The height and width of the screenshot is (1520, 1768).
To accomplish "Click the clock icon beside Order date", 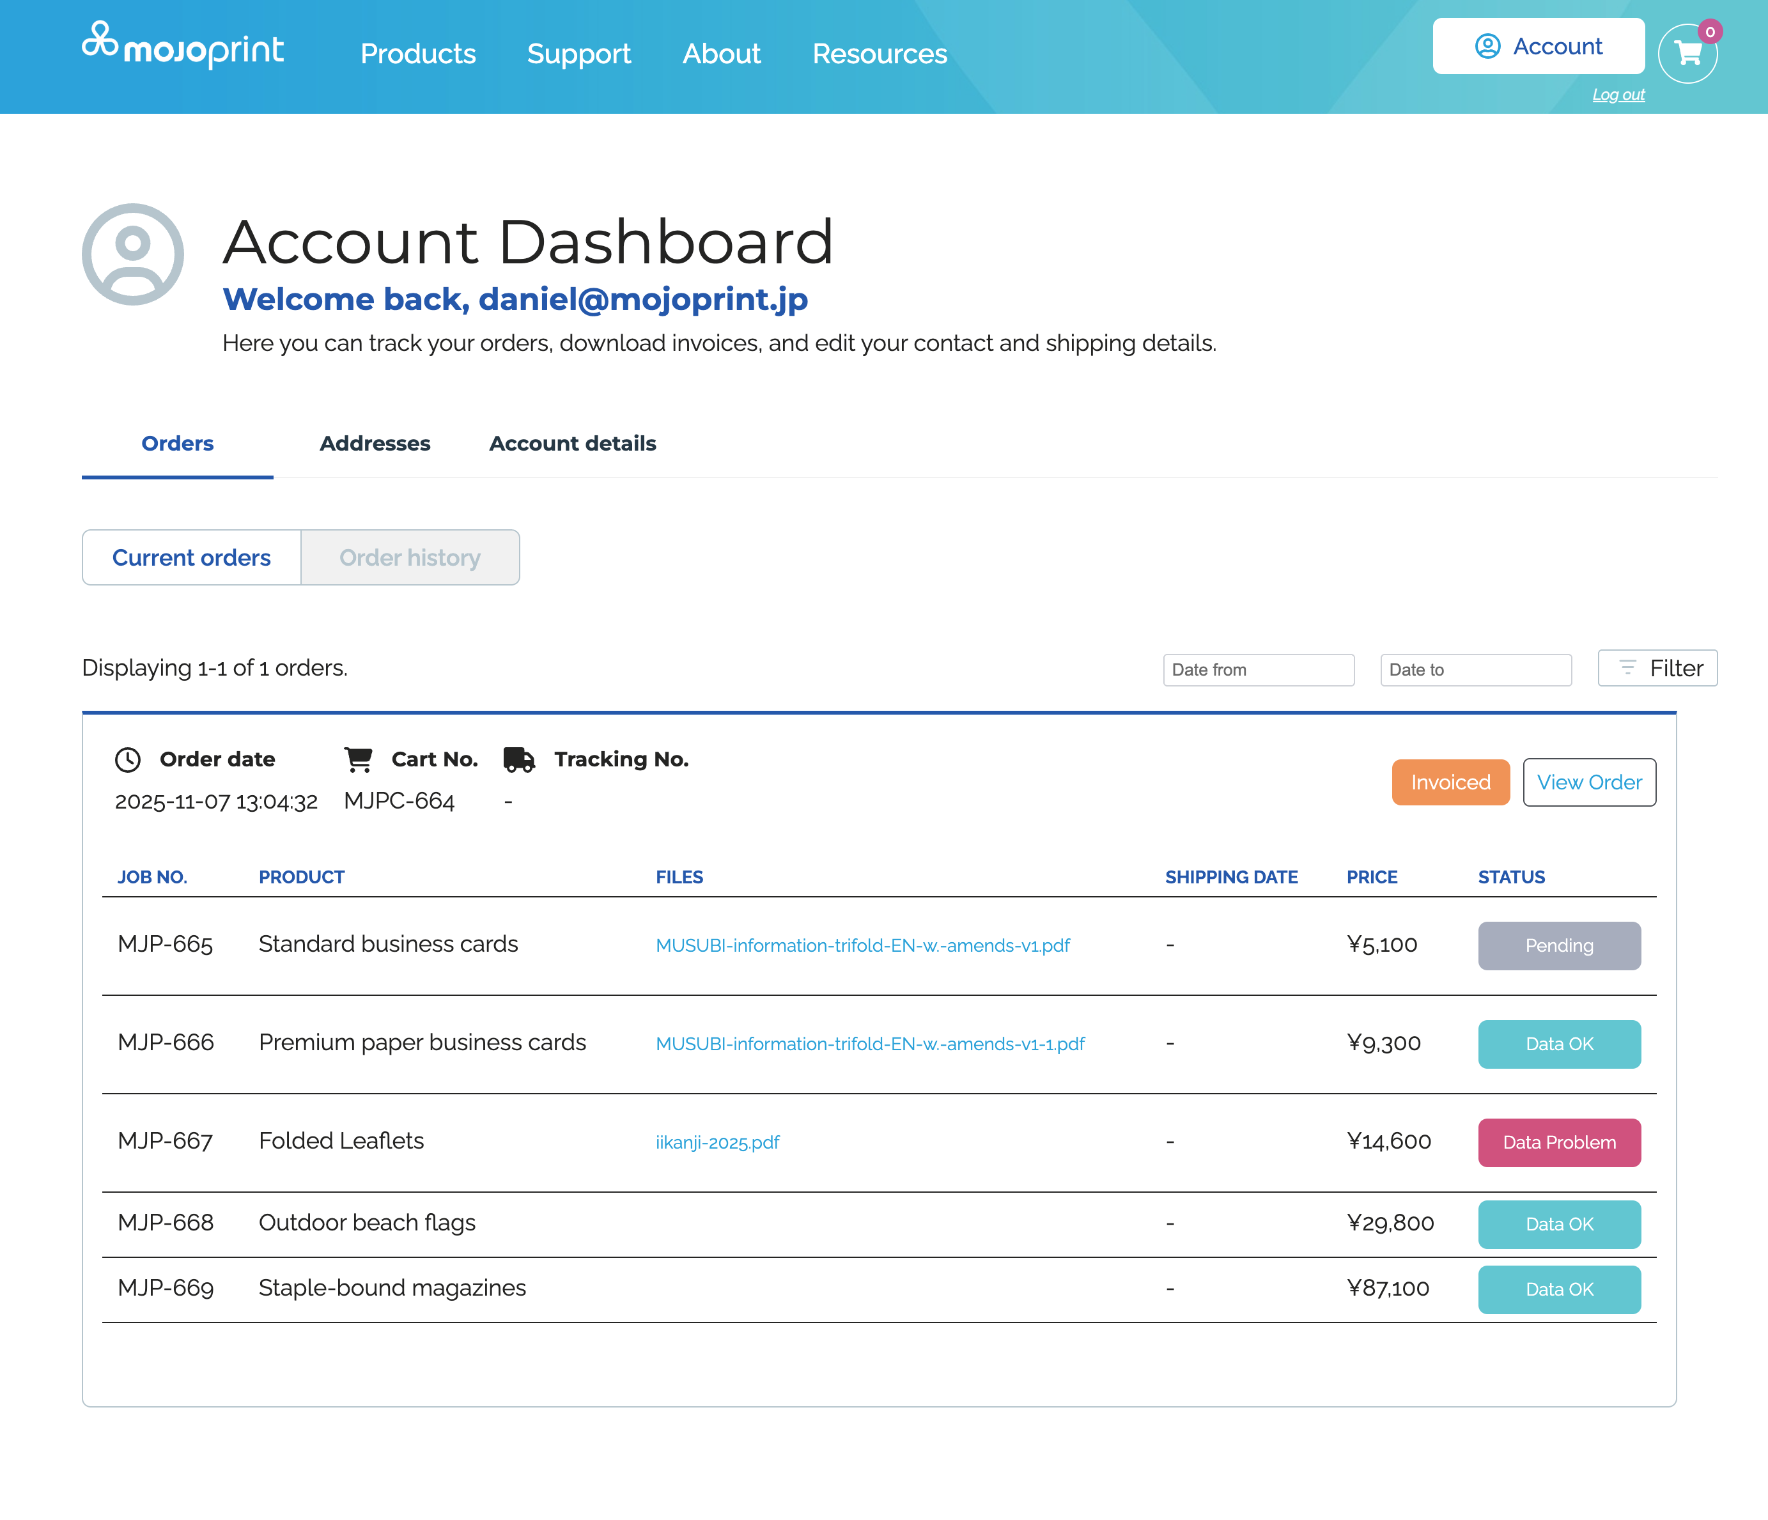I will [129, 759].
